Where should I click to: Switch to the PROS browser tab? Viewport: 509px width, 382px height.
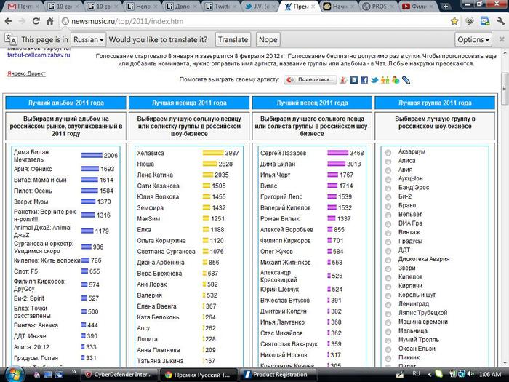(379, 6)
